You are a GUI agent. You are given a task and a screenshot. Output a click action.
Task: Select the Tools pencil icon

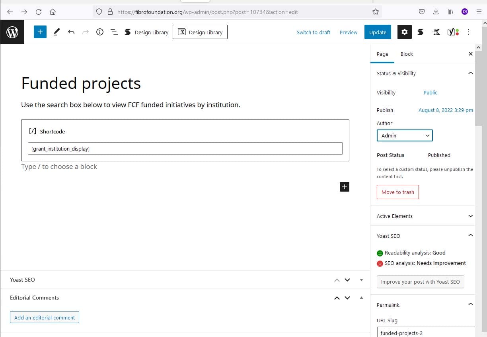(56, 32)
